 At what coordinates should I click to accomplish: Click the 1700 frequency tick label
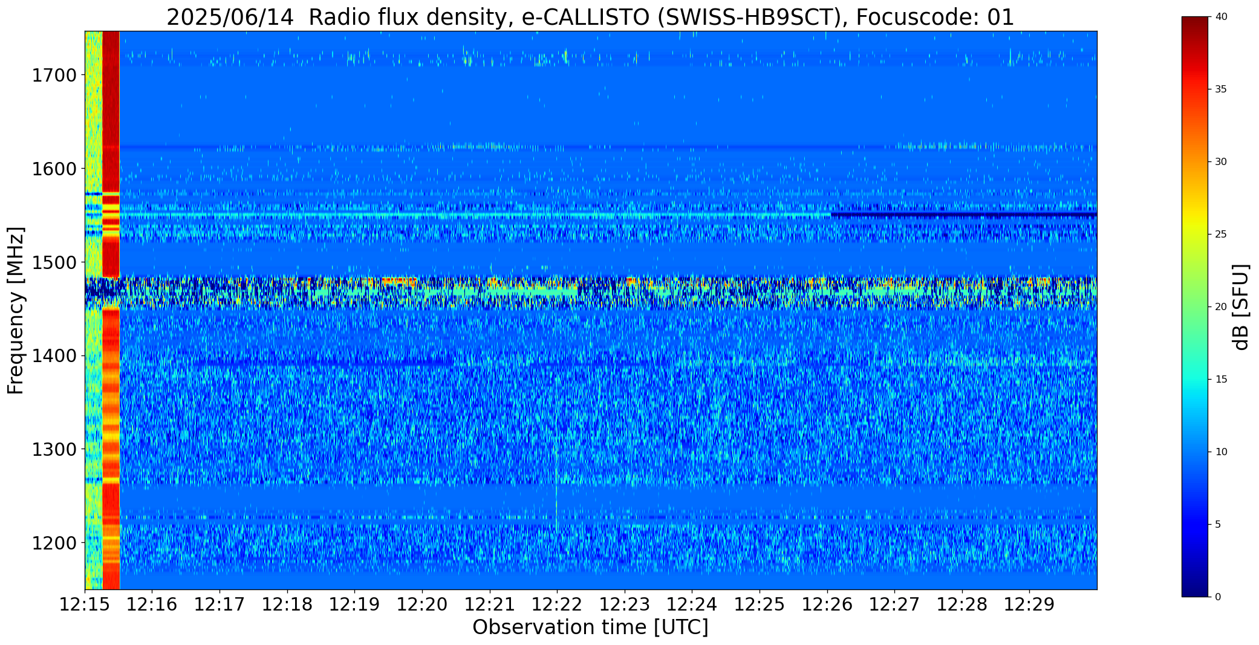tap(54, 76)
